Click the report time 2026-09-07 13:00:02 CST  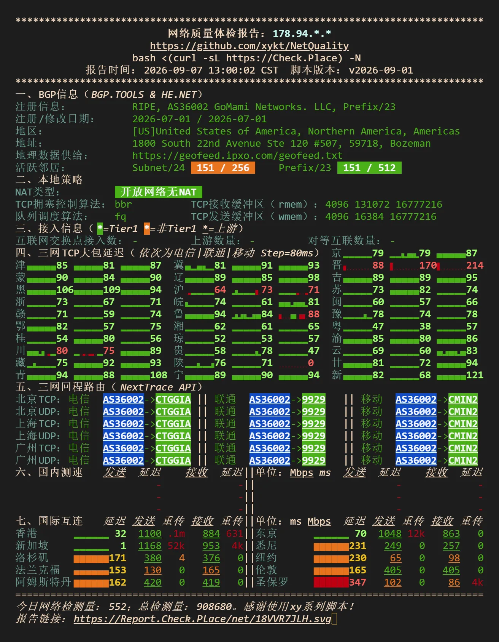tap(211, 70)
